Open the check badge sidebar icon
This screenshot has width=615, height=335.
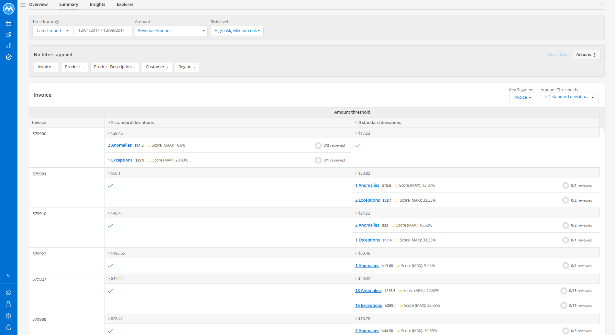tap(9, 57)
